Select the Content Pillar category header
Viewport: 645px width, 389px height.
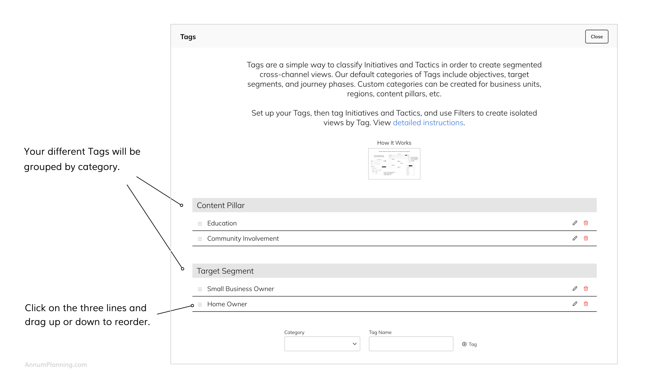click(394, 205)
